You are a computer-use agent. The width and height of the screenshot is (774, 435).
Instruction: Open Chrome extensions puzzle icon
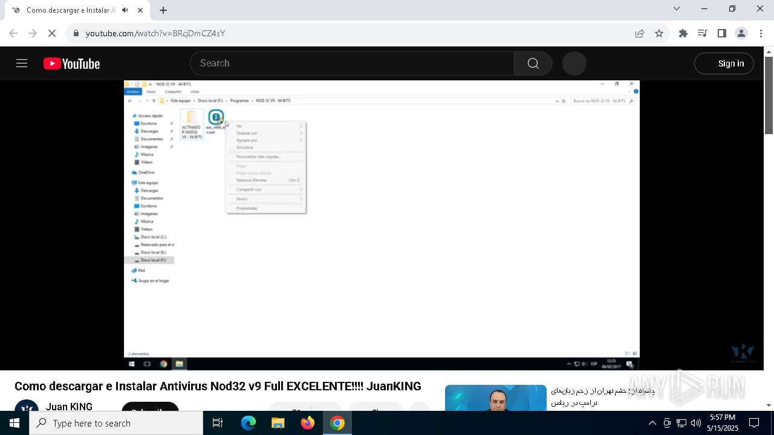[683, 33]
